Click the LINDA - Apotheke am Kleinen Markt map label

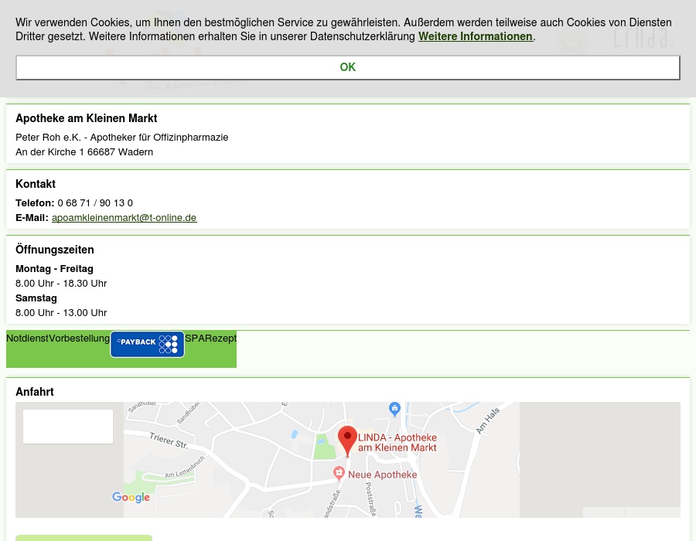pyautogui.click(x=397, y=443)
